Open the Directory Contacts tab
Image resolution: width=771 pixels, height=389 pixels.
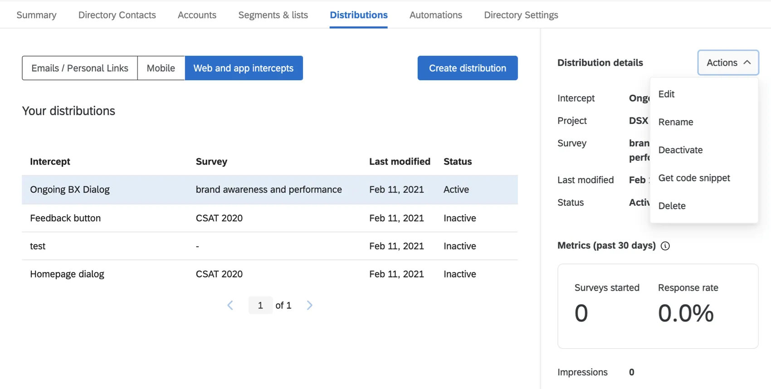tap(117, 15)
